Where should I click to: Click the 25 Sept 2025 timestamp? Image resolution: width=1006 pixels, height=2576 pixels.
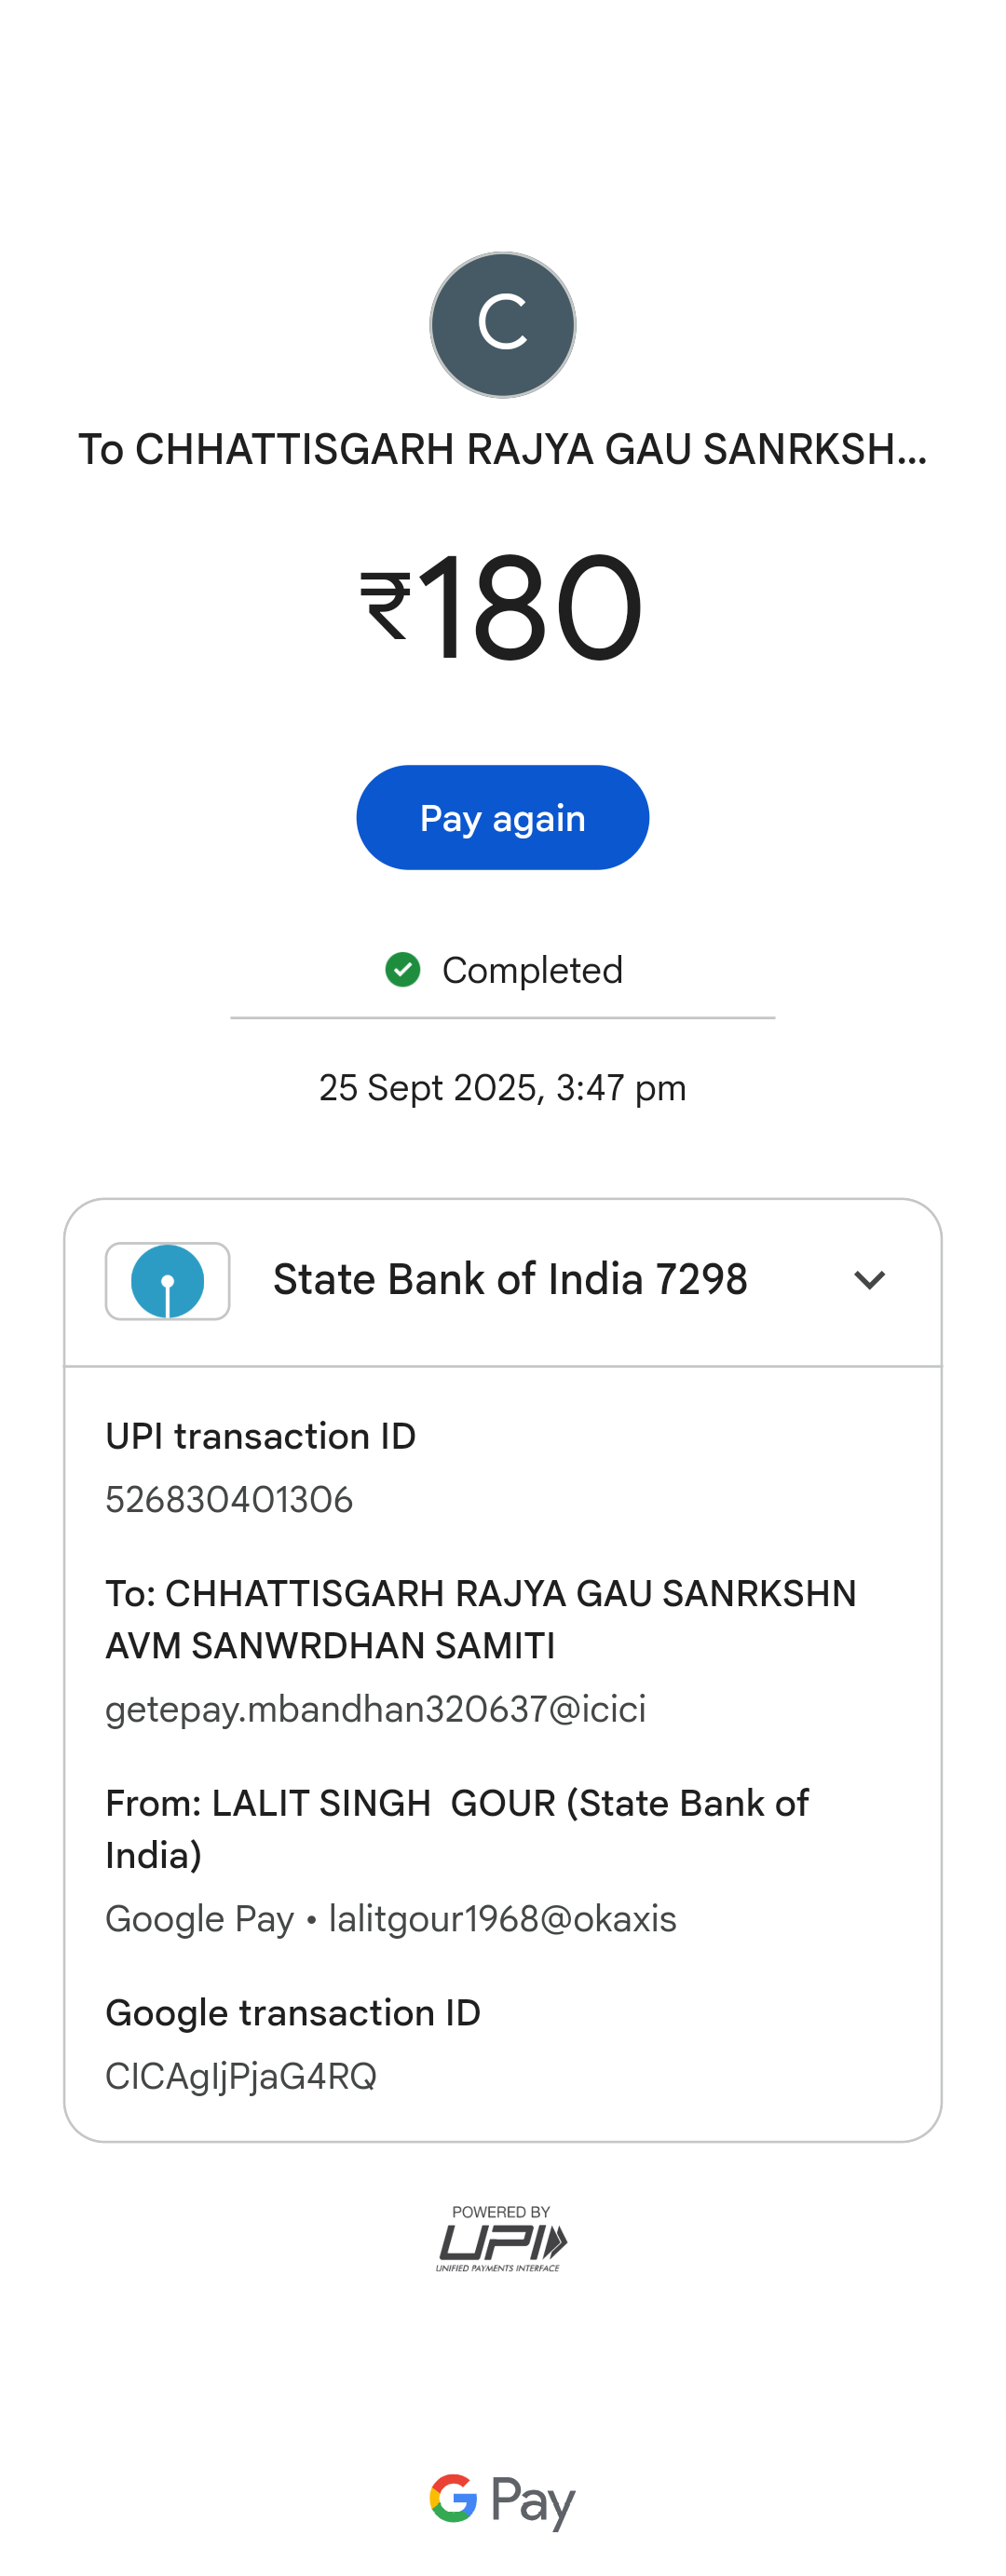coord(502,1088)
